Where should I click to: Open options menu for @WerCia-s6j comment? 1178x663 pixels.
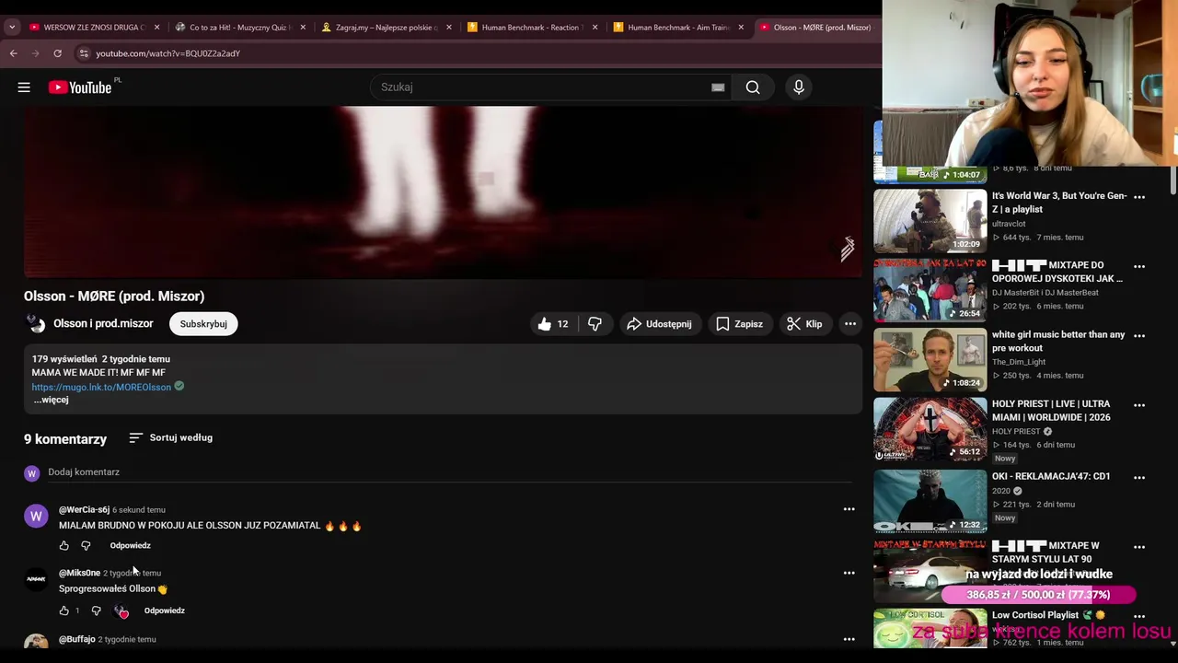coord(849,509)
